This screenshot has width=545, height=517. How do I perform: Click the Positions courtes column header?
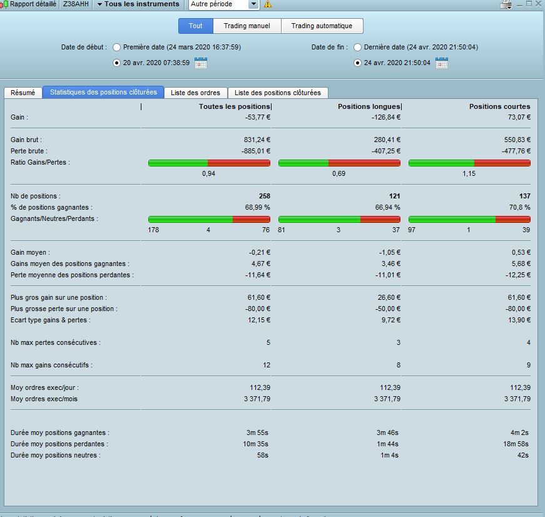499,106
